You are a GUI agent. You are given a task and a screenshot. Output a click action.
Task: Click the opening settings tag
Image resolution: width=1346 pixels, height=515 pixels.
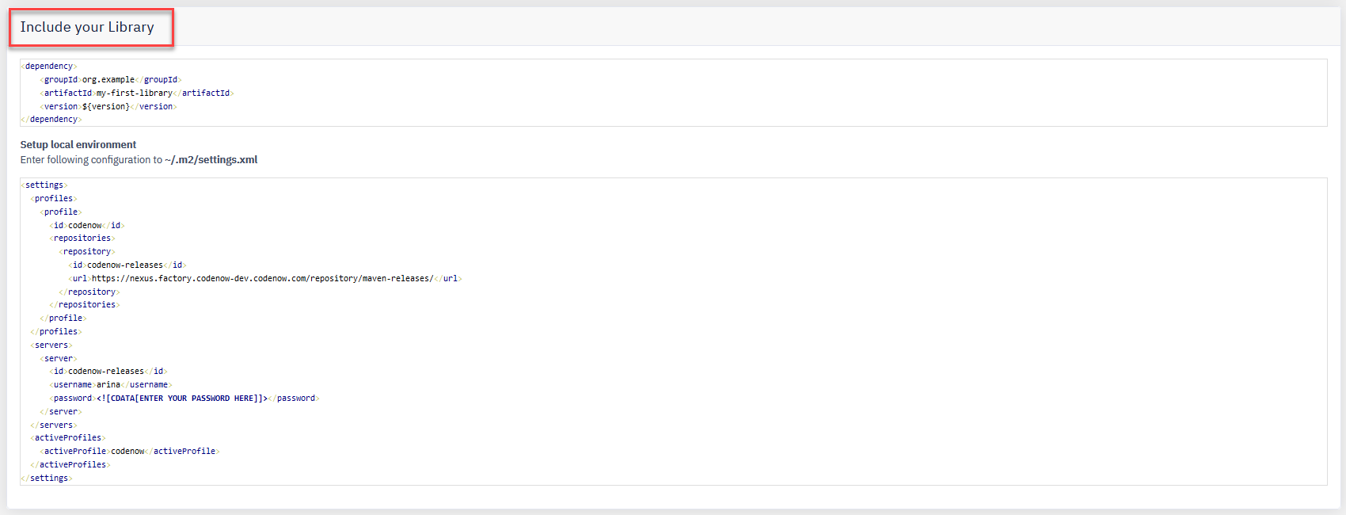pyautogui.click(x=44, y=185)
